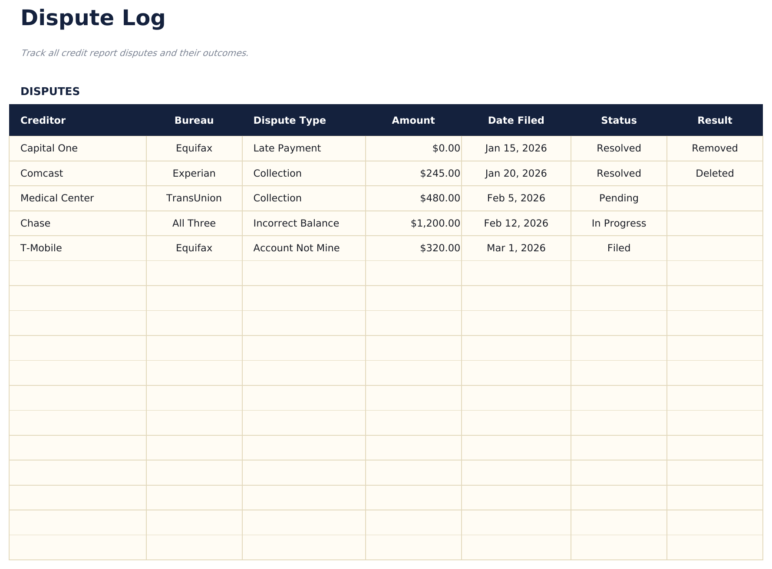This screenshot has width=772, height=569.
Task: Click the $1,200.00 amount for Chase
Action: pyautogui.click(x=435, y=223)
